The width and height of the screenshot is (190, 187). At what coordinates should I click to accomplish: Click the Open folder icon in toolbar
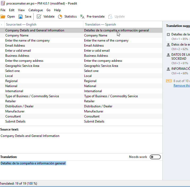coord(3,17)
